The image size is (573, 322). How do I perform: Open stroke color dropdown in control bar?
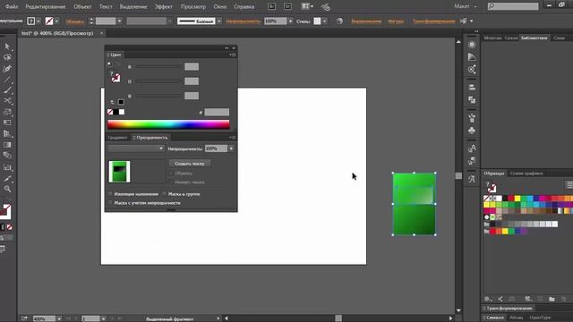coord(56,21)
